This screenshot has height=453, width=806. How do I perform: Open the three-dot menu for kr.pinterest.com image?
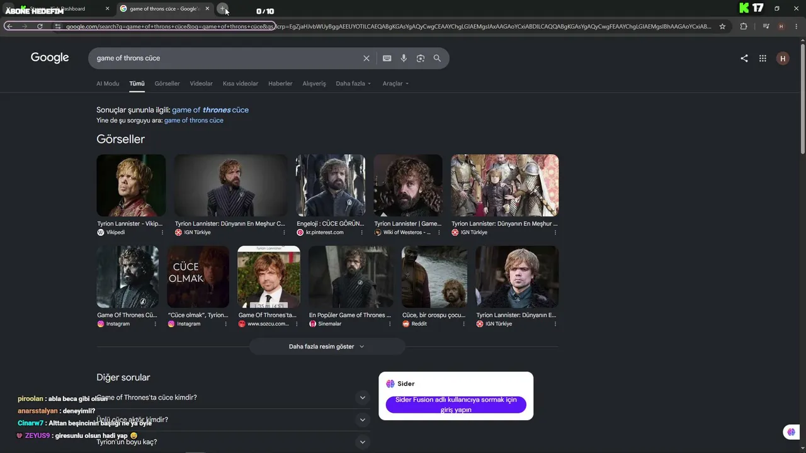click(x=362, y=232)
